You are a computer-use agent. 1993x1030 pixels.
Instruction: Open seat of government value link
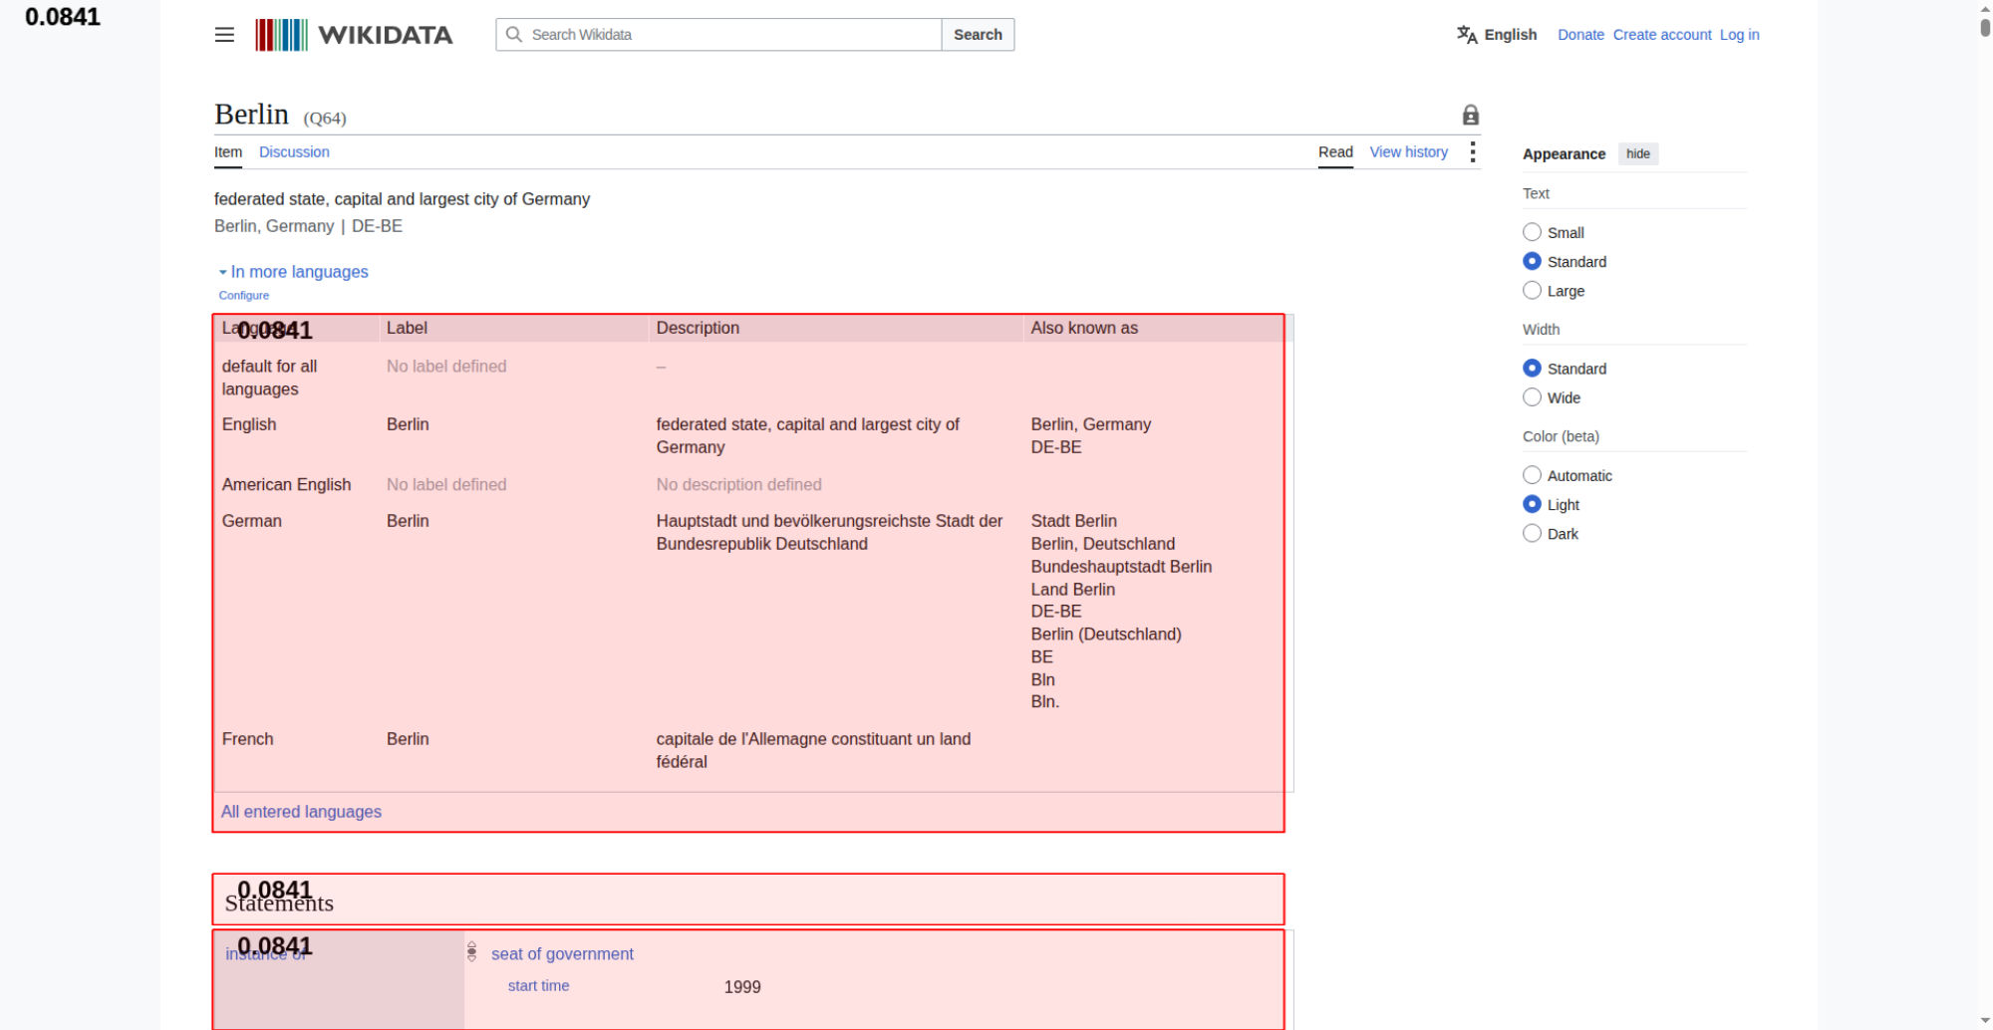click(x=562, y=954)
